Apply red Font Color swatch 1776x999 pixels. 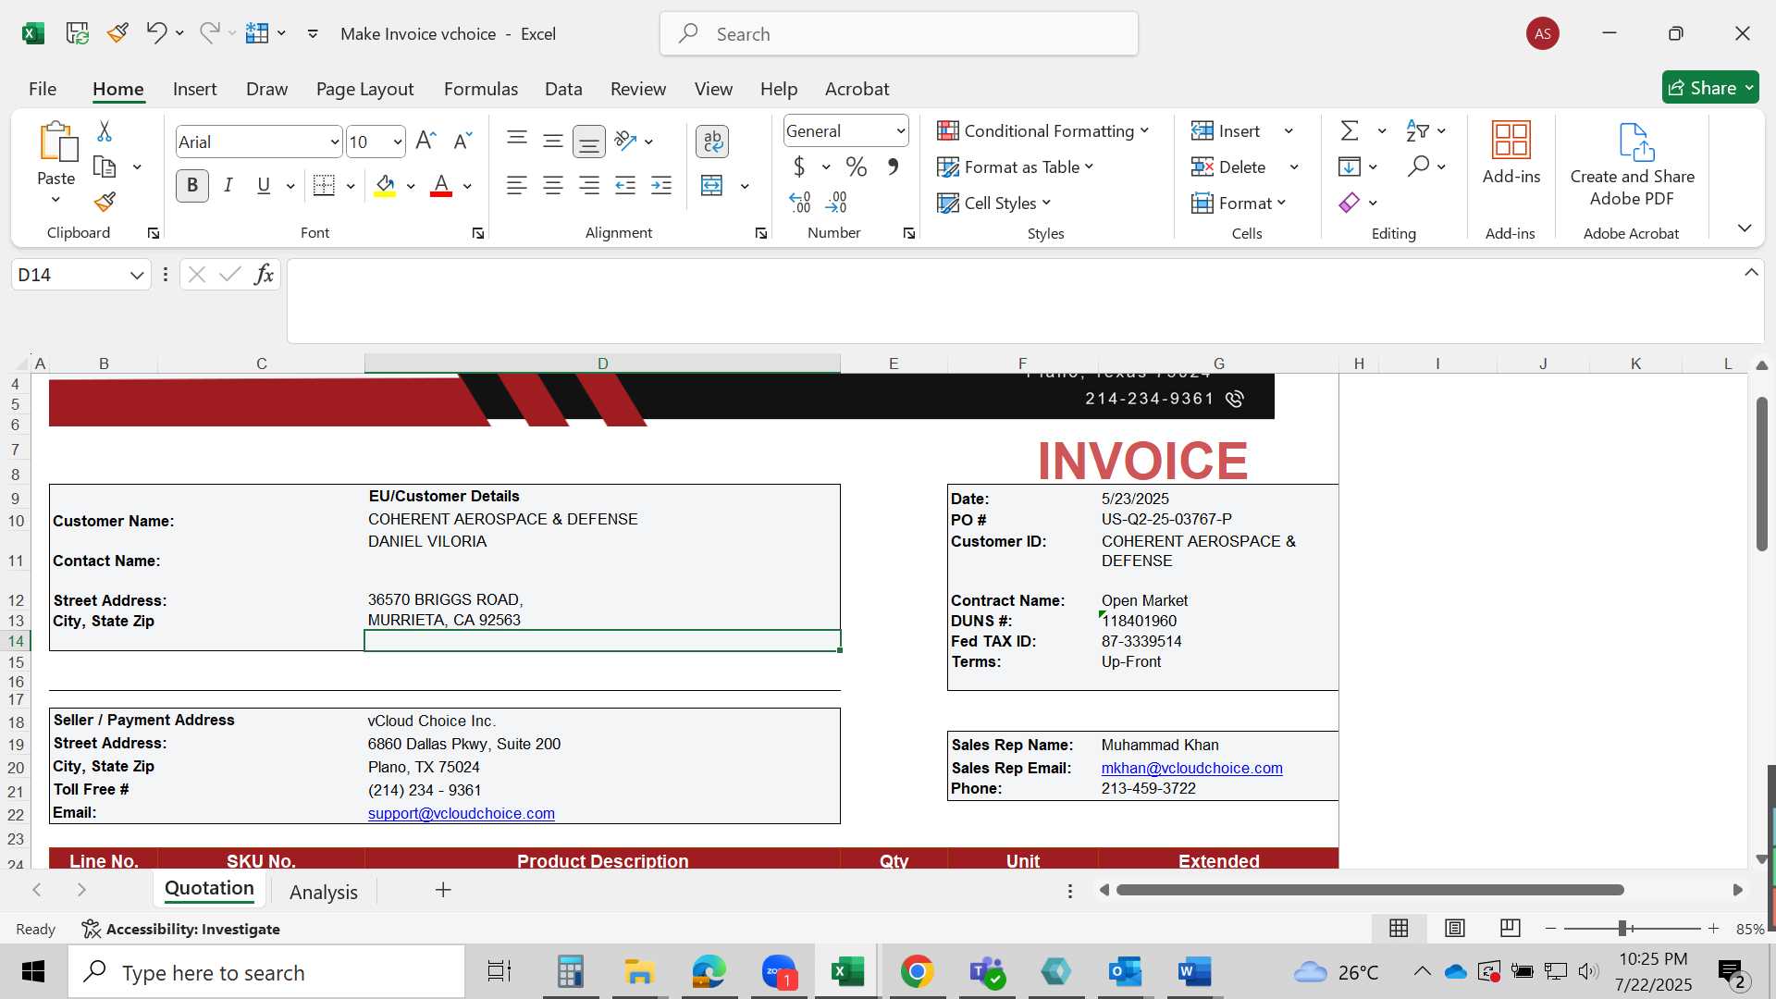[441, 186]
